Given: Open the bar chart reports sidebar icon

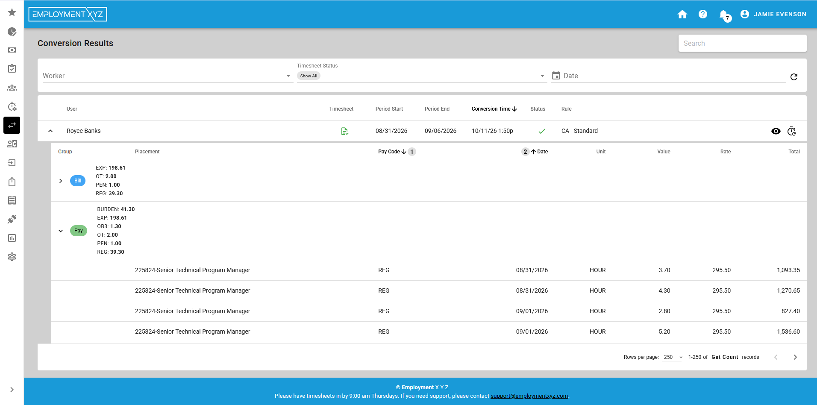Looking at the screenshot, I should (12, 238).
